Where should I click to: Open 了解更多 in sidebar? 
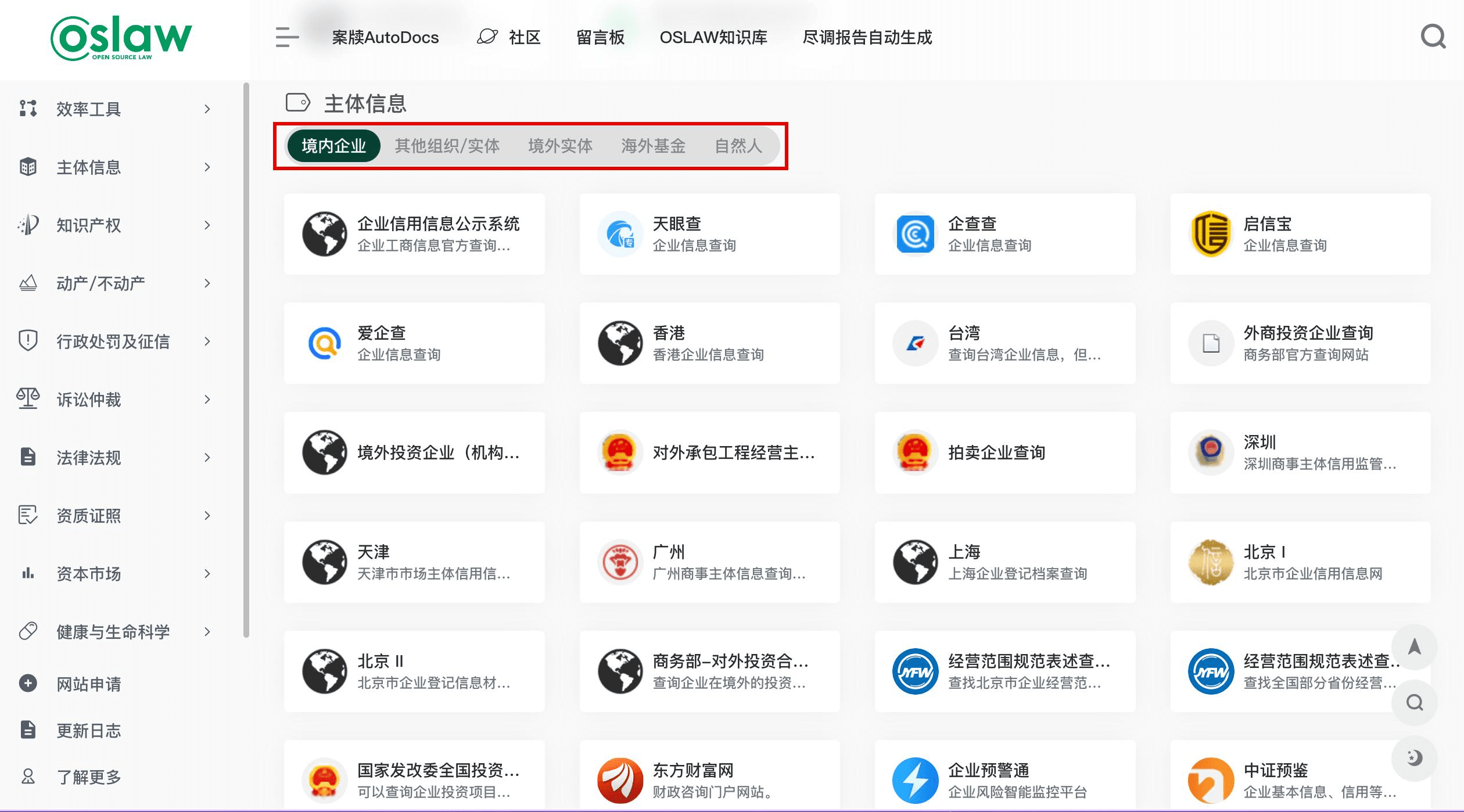pyautogui.click(x=88, y=777)
